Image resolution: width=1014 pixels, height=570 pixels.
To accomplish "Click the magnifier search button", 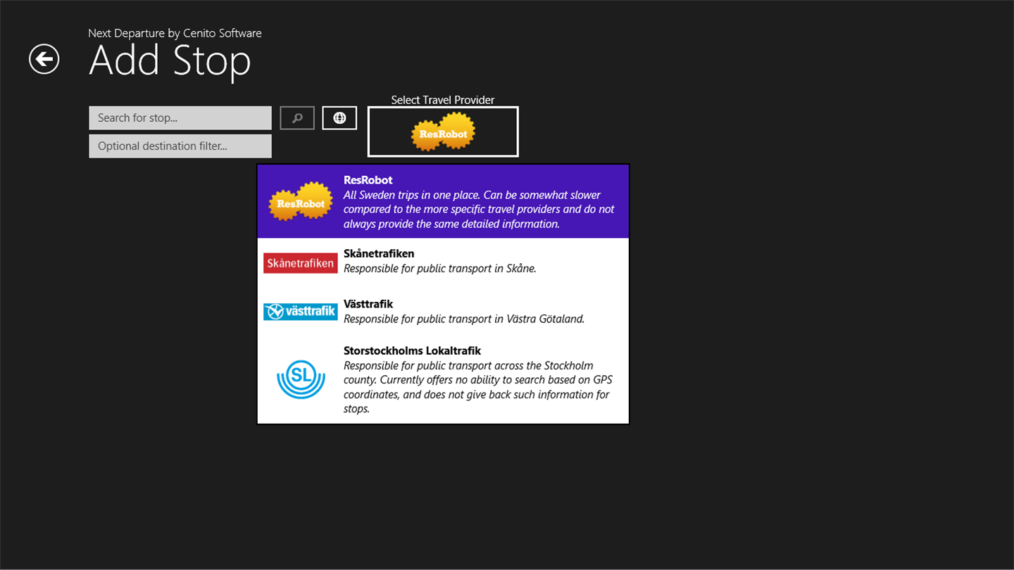I will pos(297,118).
